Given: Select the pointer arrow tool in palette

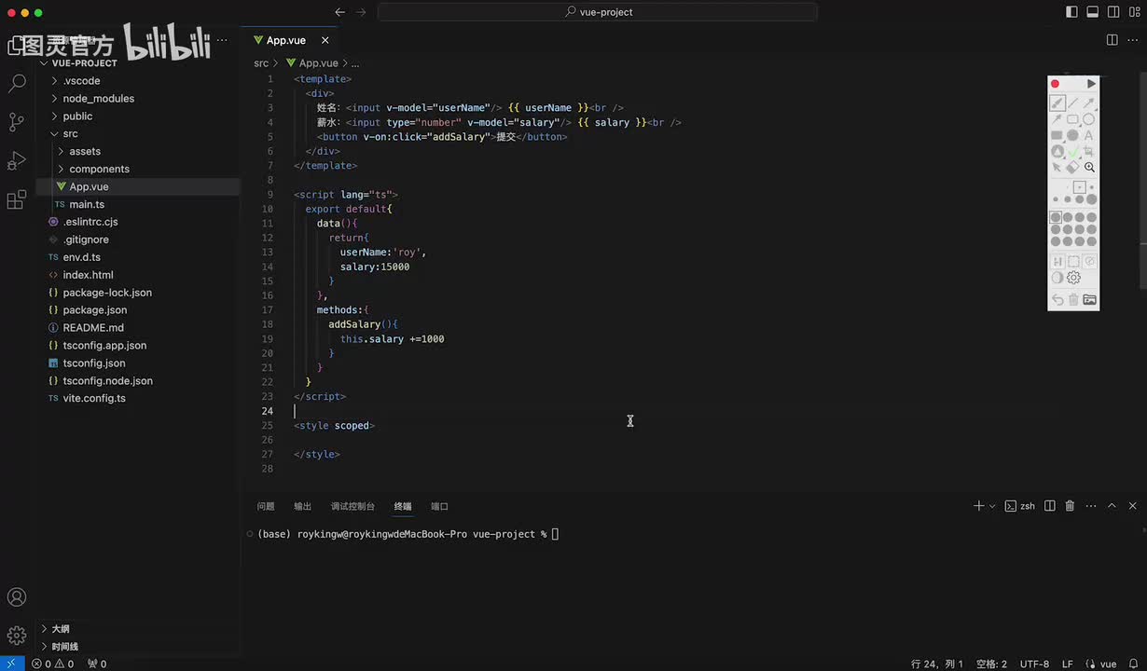Looking at the screenshot, I should tap(1057, 167).
